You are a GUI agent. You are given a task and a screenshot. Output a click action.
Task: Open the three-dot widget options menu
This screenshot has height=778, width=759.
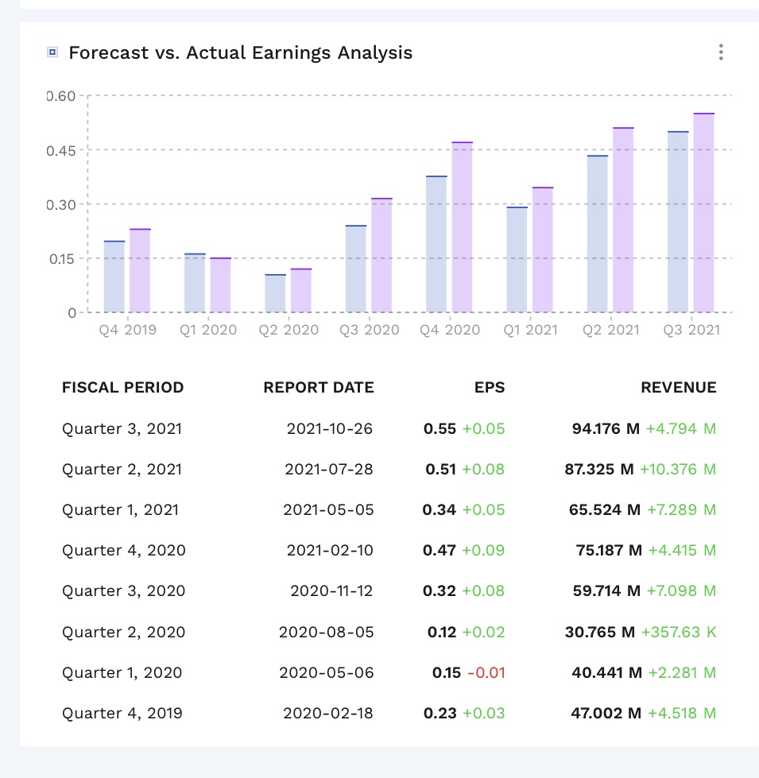coord(720,52)
